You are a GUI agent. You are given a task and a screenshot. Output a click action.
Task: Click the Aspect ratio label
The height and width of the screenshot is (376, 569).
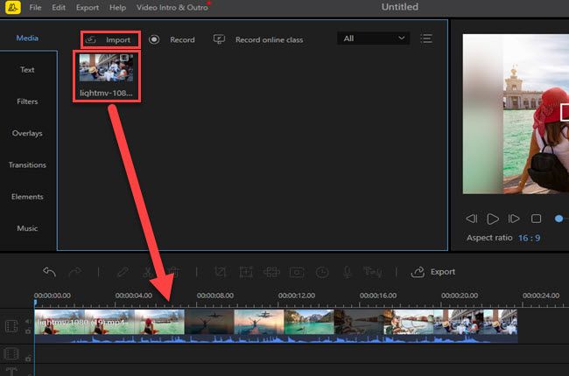click(x=489, y=238)
